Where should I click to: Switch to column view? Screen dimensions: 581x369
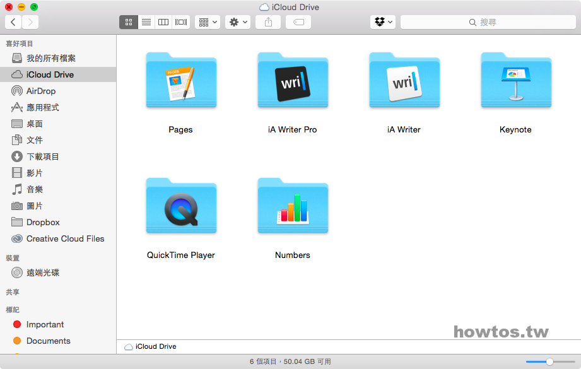pyautogui.click(x=163, y=22)
